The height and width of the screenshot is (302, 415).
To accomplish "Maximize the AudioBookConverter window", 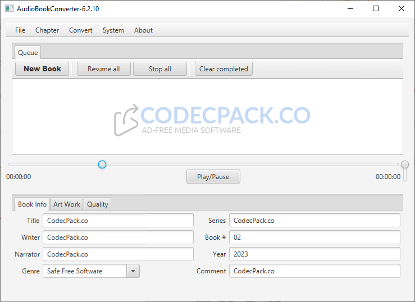I will (x=376, y=9).
